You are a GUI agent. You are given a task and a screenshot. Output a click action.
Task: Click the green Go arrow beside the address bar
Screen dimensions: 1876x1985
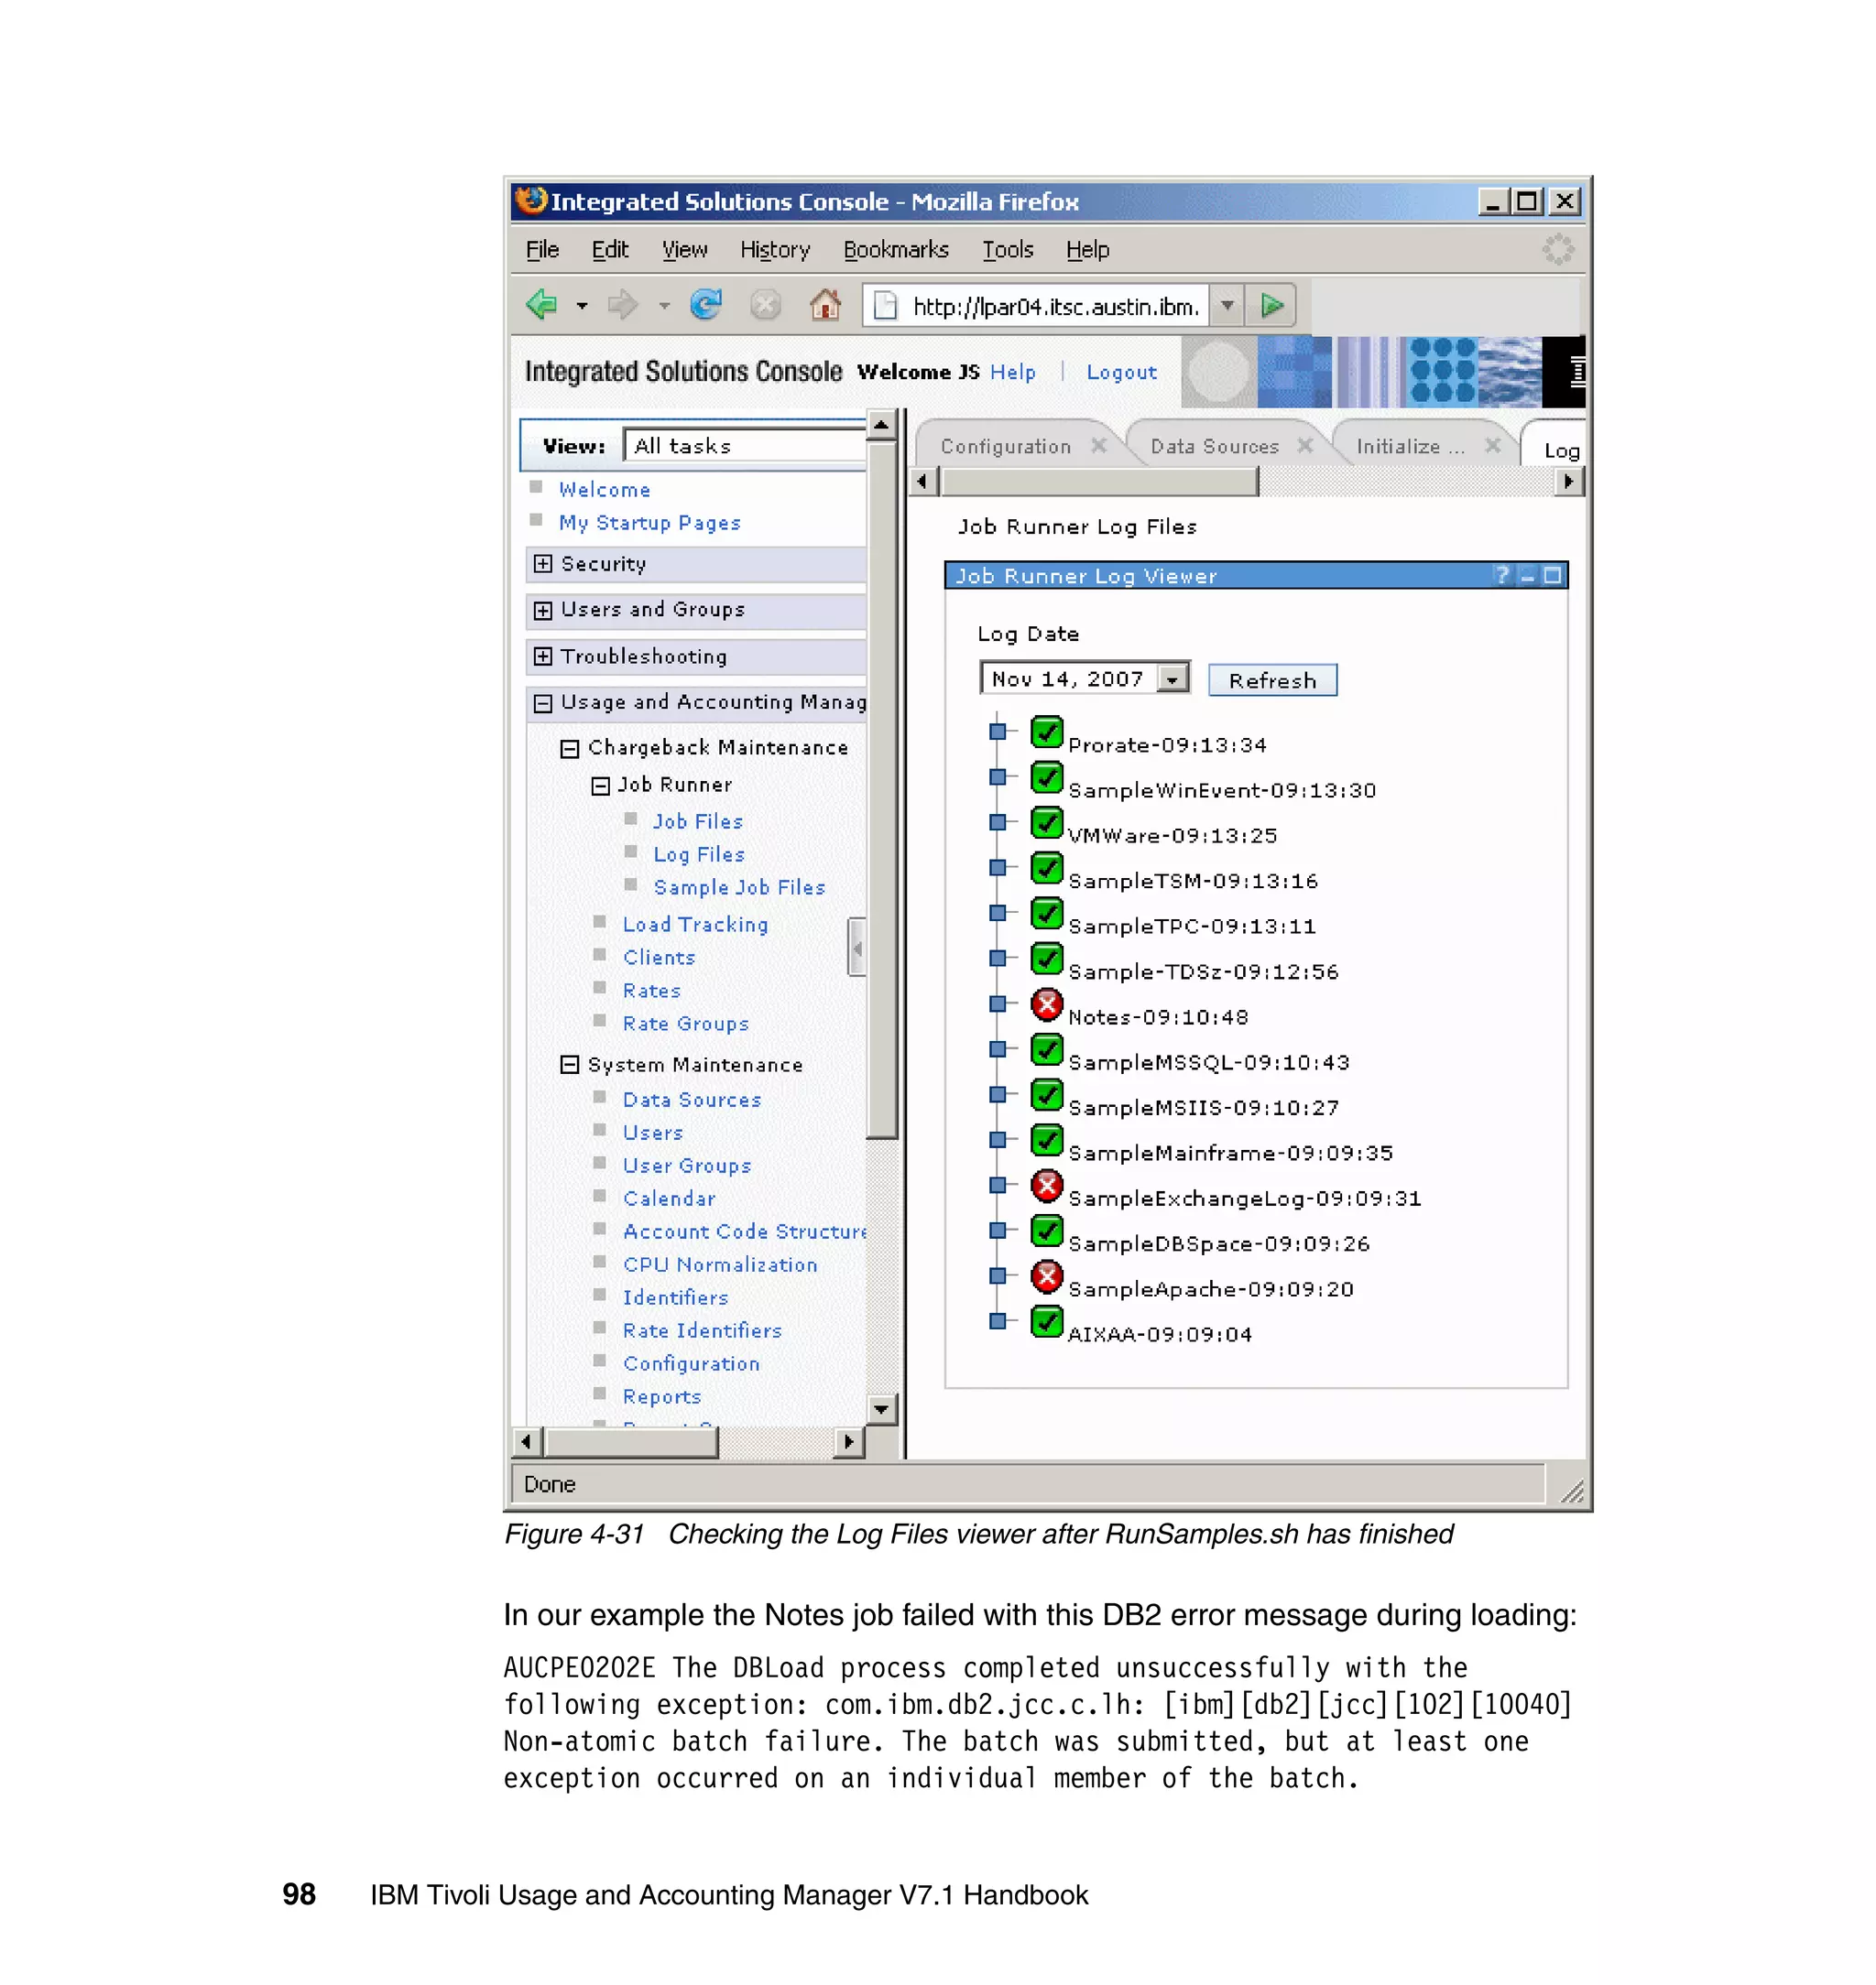click(1271, 305)
